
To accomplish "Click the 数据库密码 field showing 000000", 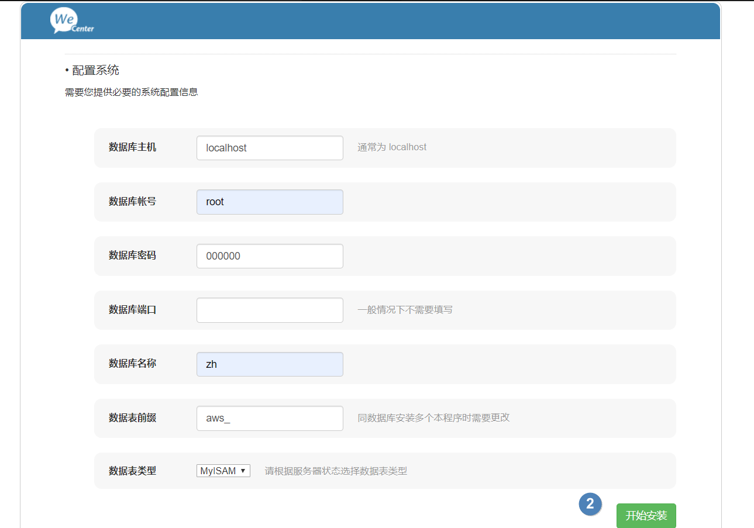I will [270, 256].
